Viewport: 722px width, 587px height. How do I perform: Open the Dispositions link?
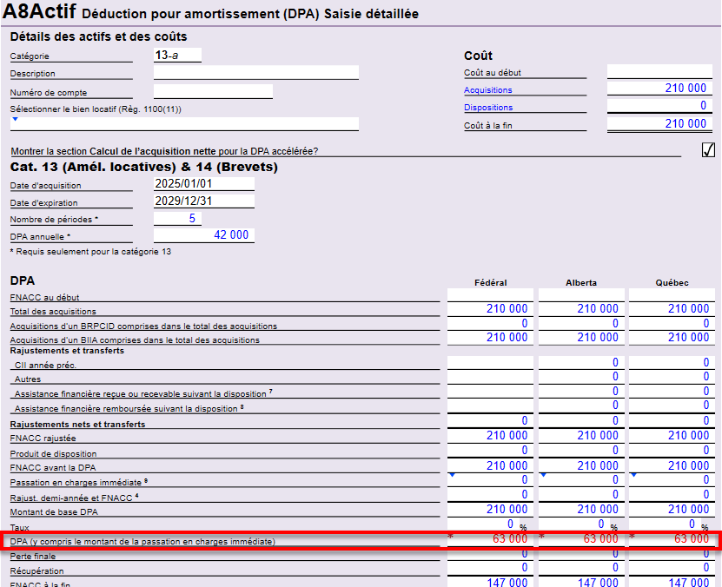487,108
